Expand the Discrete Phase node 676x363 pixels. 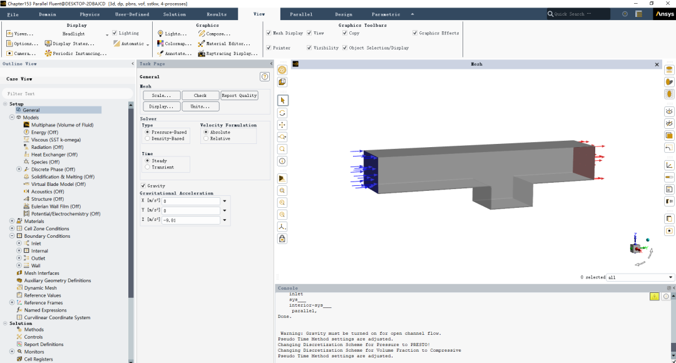point(19,170)
